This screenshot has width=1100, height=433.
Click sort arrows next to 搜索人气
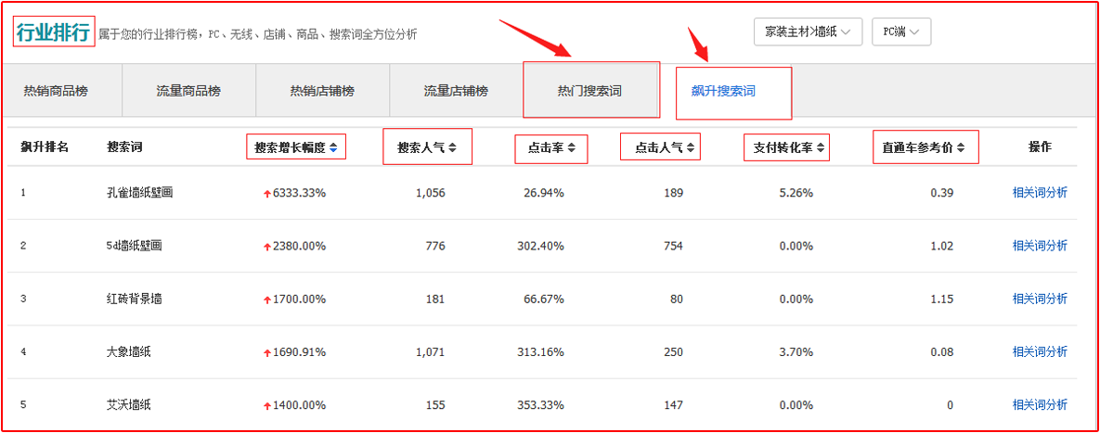click(452, 147)
